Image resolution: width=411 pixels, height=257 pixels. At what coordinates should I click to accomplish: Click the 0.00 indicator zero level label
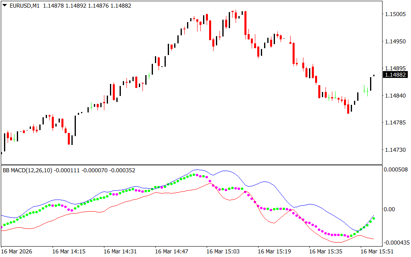coord(389,209)
